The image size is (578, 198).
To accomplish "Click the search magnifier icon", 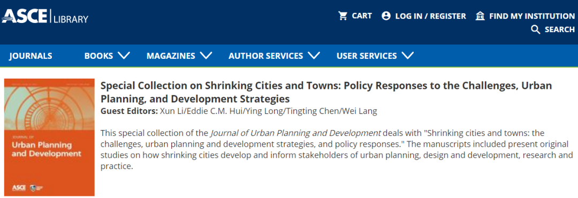I will [536, 29].
